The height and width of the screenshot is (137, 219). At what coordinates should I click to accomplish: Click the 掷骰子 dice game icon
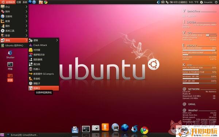click(x=31, y=83)
